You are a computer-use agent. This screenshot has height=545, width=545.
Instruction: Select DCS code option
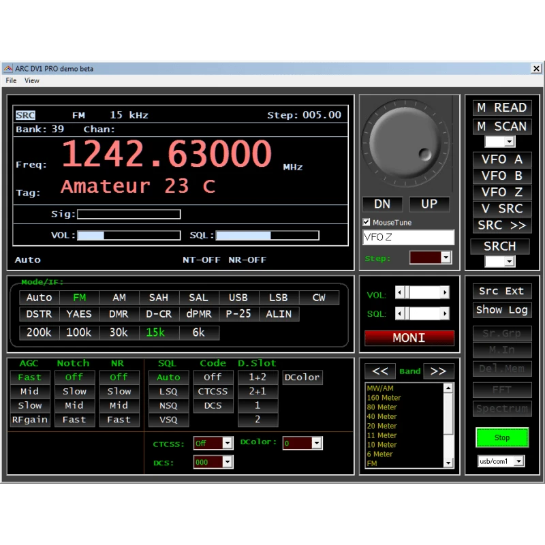coord(213,405)
